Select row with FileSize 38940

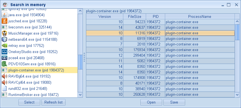click(x=160, y=89)
